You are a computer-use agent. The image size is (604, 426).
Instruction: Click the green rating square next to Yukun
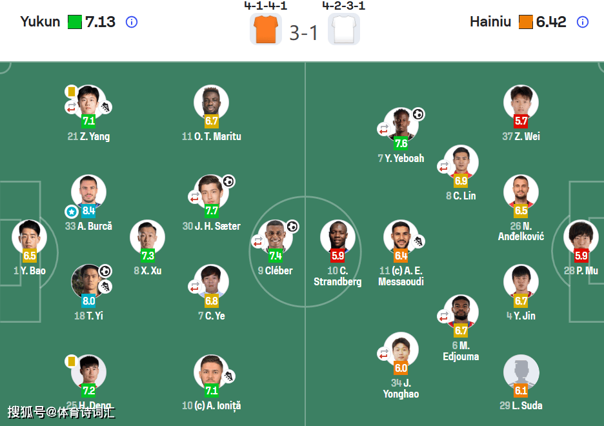[75, 22]
